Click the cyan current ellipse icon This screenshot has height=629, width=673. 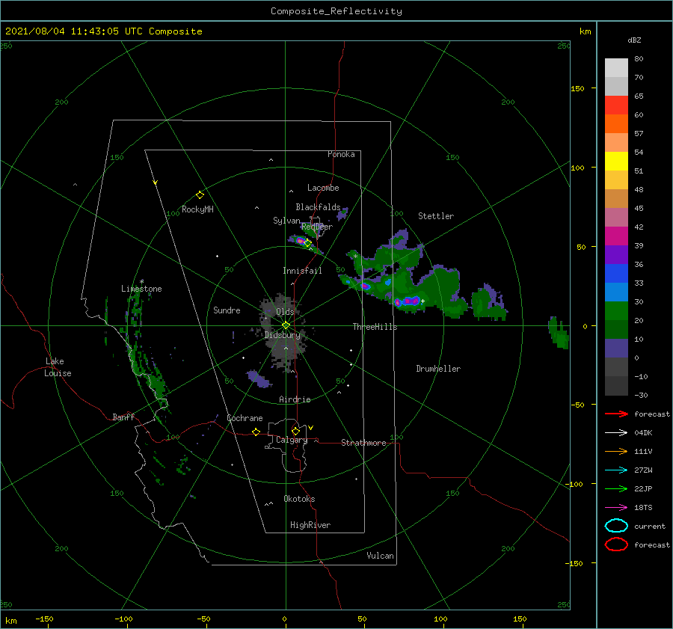pos(616,526)
